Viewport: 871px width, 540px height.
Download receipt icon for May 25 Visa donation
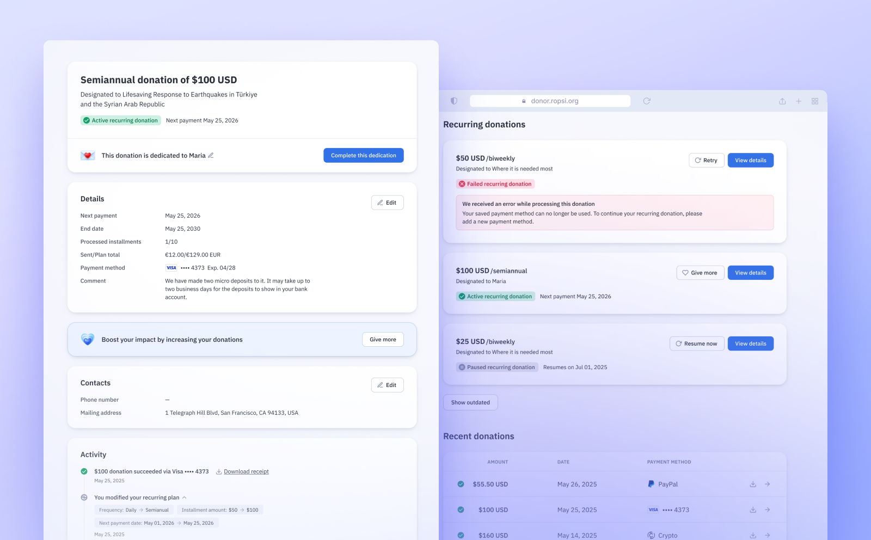click(753, 510)
